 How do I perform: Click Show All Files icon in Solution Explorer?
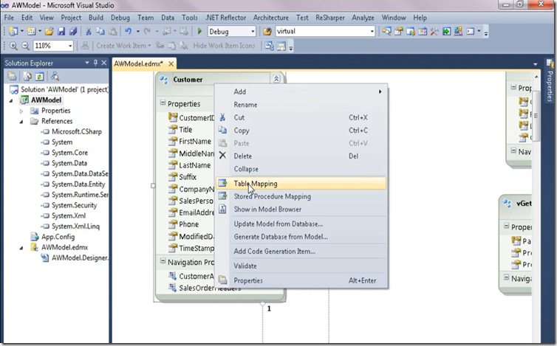(x=27, y=76)
